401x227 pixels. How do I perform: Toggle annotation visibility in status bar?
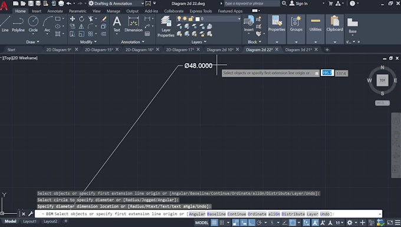point(315,223)
